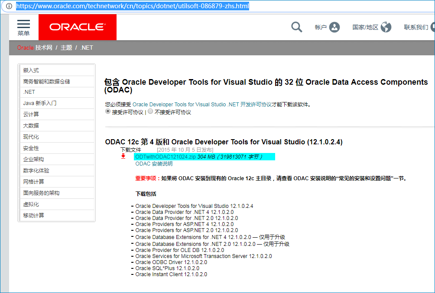This screenshot has width=435, height=293.
Task: Click Oracle Instant Client 12.1.0.2.0 item
Action: [171, 274]
